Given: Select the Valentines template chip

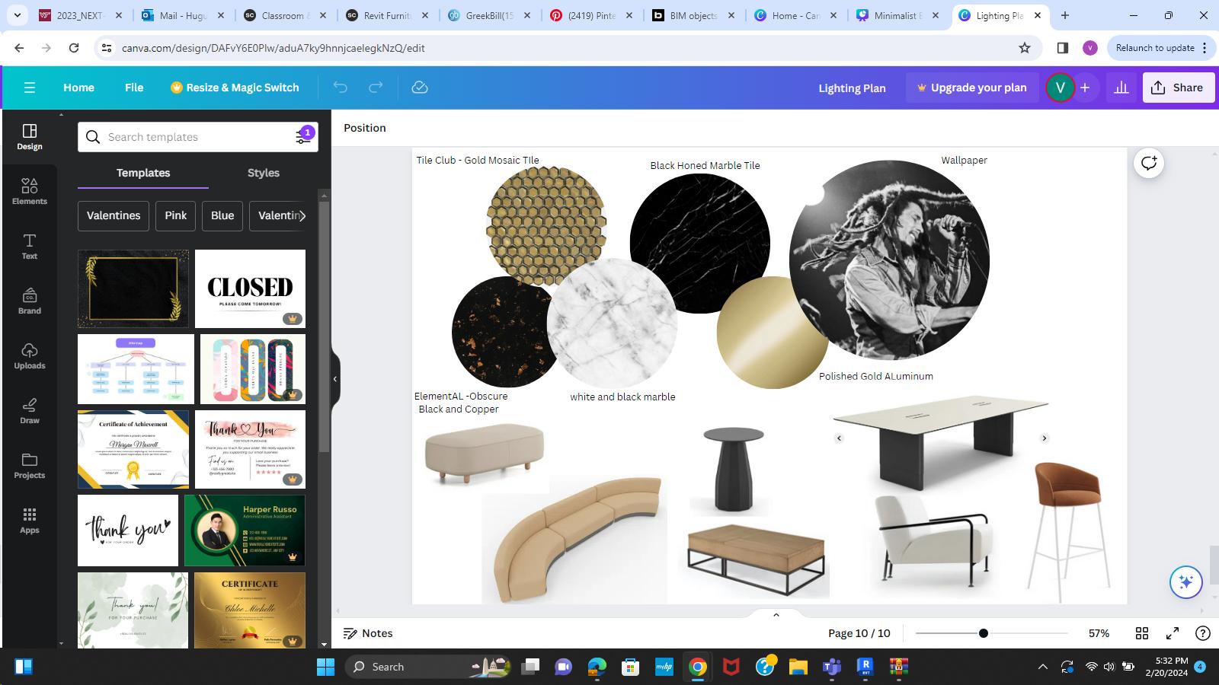Looking at the screenshot, I should tap(114, 215).
